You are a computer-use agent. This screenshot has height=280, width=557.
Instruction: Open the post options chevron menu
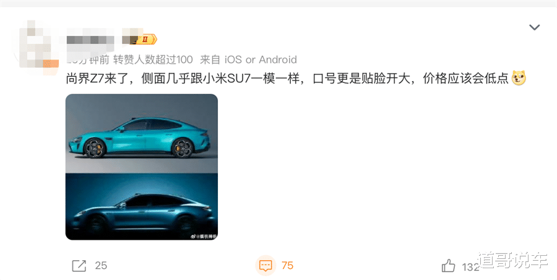click(x=534, y=27)
